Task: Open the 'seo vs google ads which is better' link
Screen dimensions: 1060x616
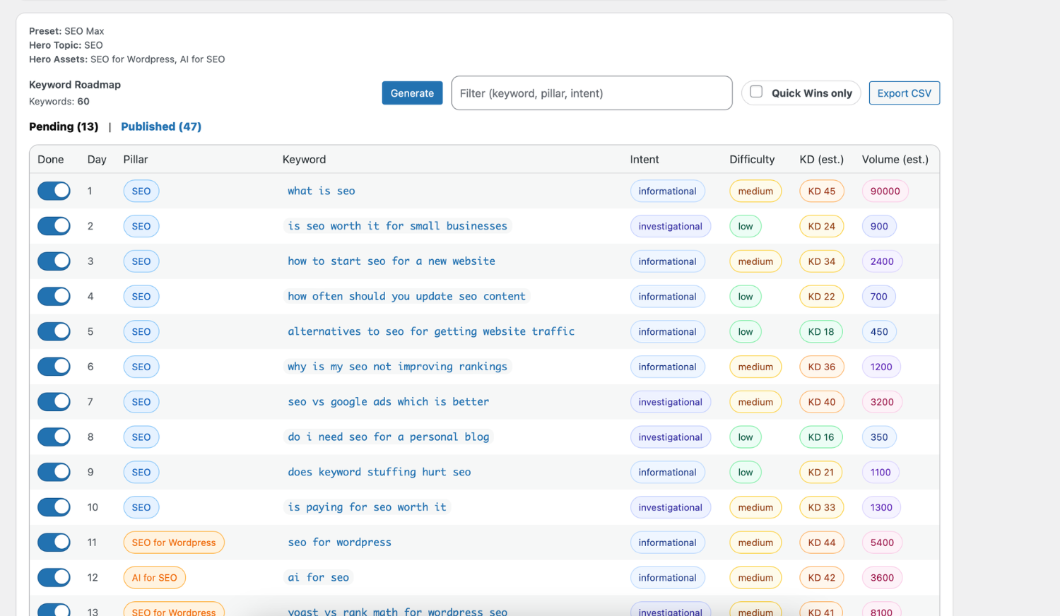Action: click(389, 401)
